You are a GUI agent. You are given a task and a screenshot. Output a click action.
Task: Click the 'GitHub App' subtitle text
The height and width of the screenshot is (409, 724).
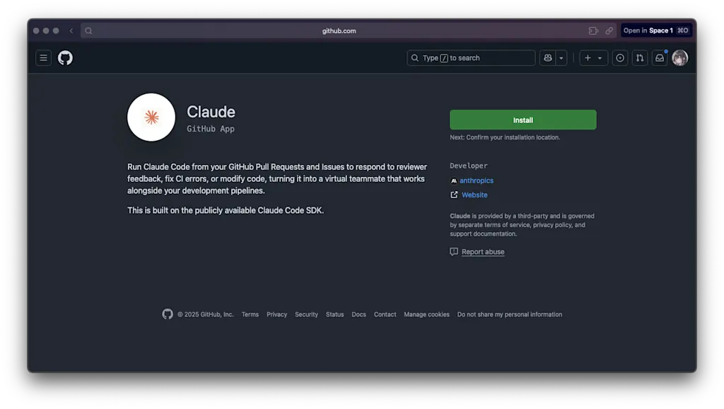pyautogui.click(x=211, y=129)
